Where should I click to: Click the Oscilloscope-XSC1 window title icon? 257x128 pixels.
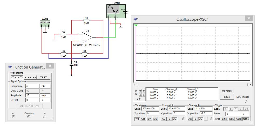(x=136, y=19)
